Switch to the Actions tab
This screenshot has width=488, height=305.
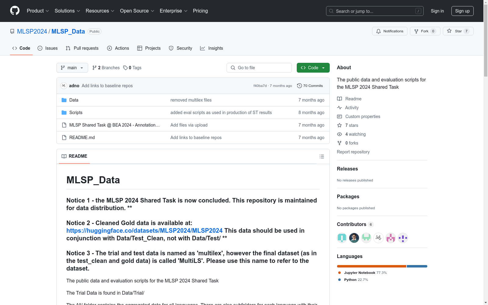pos(118,48)
